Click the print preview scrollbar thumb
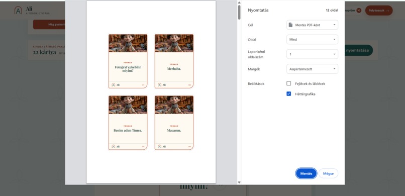The height and width of the screenshot is (196, 405). coord(239,12)
